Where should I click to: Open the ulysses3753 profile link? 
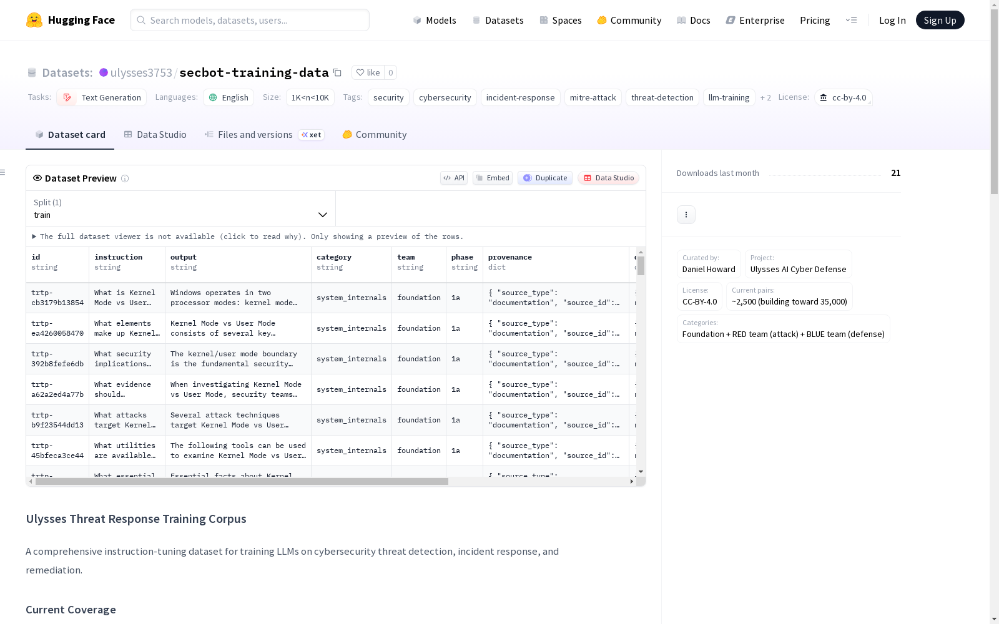point(141,72)
